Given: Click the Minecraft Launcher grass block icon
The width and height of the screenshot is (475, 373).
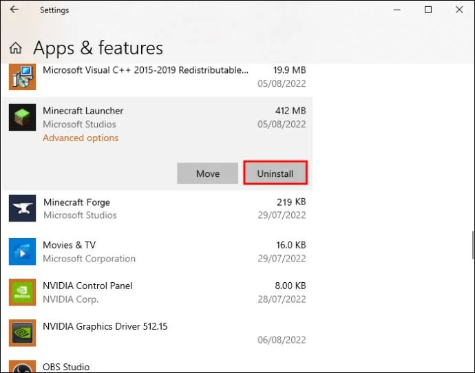Looking at the screenshot, I should click(23, 118).
